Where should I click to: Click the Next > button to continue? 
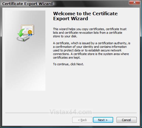point(103,120)
